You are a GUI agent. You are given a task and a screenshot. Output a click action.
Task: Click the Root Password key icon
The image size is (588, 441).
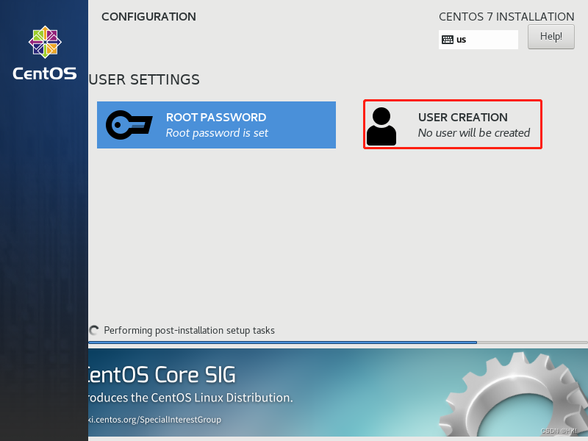click(129, 125)
